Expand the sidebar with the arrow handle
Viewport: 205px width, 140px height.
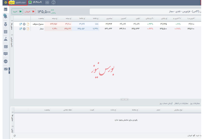[9, 71]
